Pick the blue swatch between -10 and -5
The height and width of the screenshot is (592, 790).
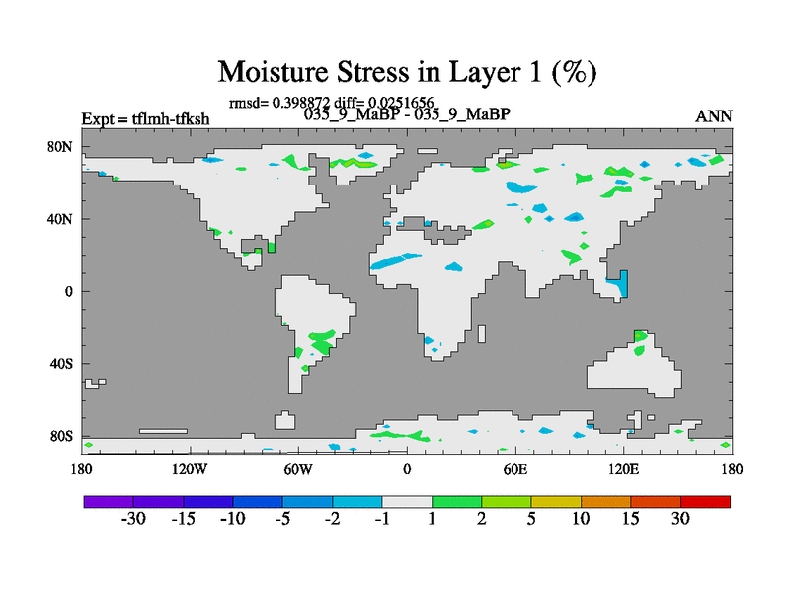point(258,501)
